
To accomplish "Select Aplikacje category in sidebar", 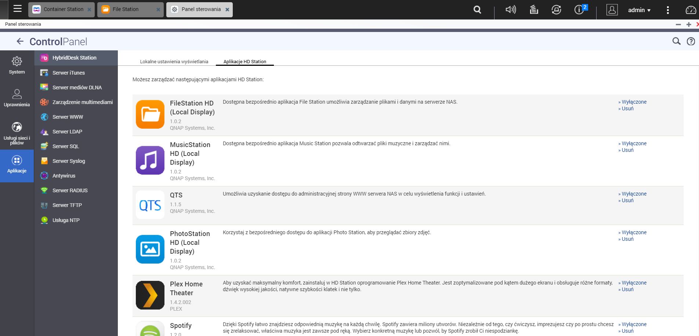I will (17, 166).
